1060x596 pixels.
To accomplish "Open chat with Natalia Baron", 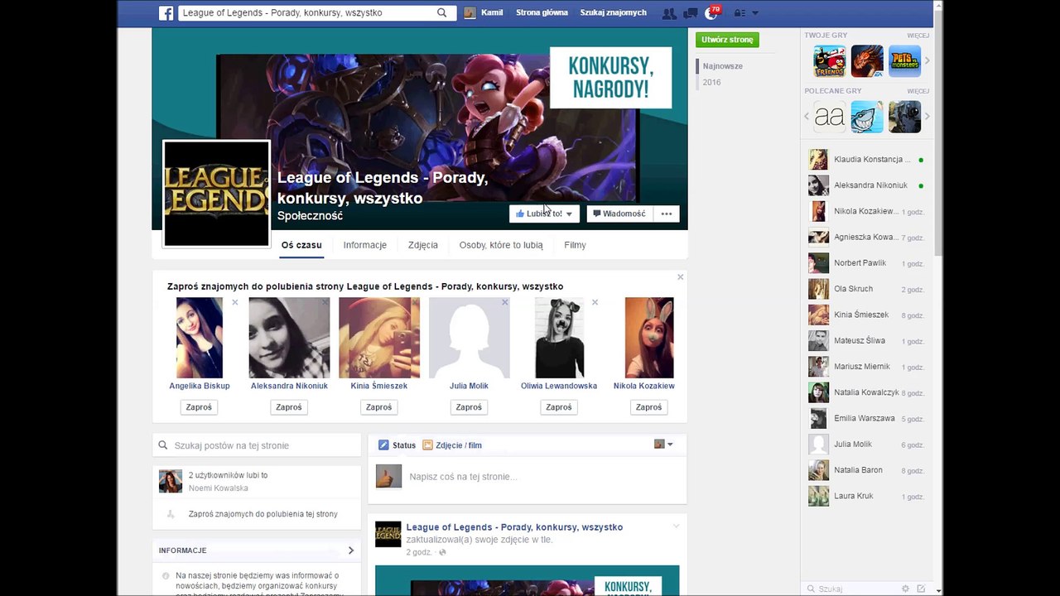I will 866,470.
